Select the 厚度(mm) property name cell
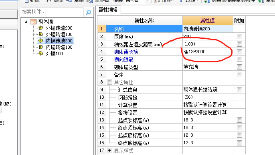The image size is (275, 155). click(144, 36)
